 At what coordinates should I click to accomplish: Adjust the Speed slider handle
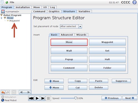coord(76,98)
